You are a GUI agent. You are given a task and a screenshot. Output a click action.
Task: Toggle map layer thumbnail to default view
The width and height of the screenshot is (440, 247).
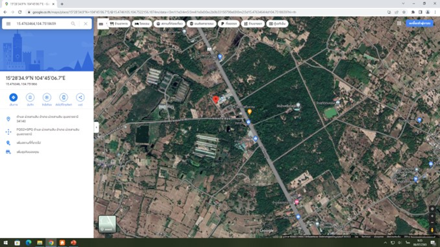tap(107, 224)
